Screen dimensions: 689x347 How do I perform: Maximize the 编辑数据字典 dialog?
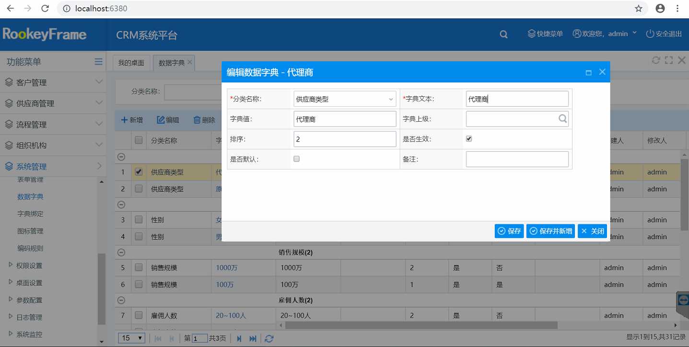[x=589, y=72]
